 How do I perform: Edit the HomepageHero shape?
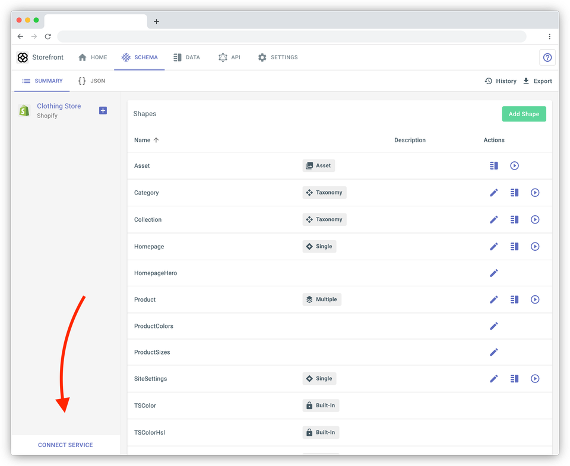tap(493, 273)
